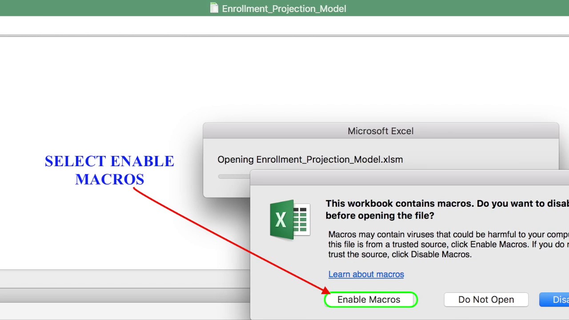Click the Excel application icon in dialog
This screenshot has width=569, height=320.
tap(290, 220)
